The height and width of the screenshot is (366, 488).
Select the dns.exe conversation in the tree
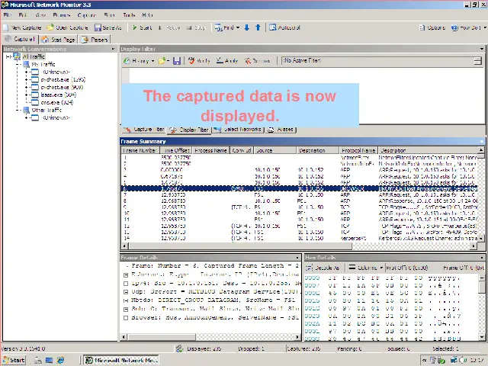pyautogui.click(x=57, y=102)
